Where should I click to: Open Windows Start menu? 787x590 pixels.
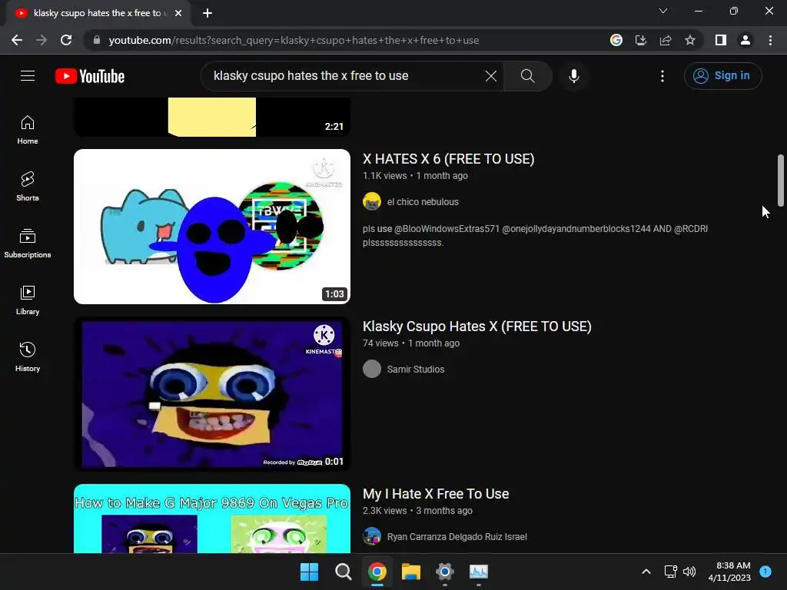tap(309, 572)
